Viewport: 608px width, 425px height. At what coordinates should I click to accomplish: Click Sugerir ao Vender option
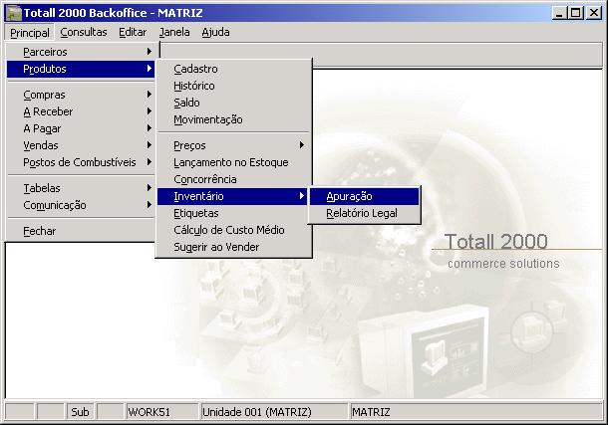[215, 247]
